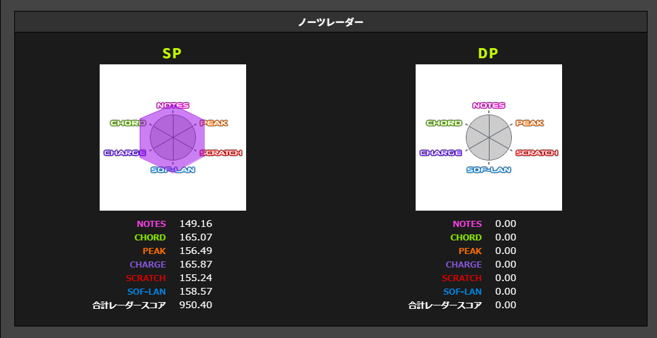Image resolution: width=657 pixels, height=338 pixels.
Task: Select the SP heading
Action: 172,54
